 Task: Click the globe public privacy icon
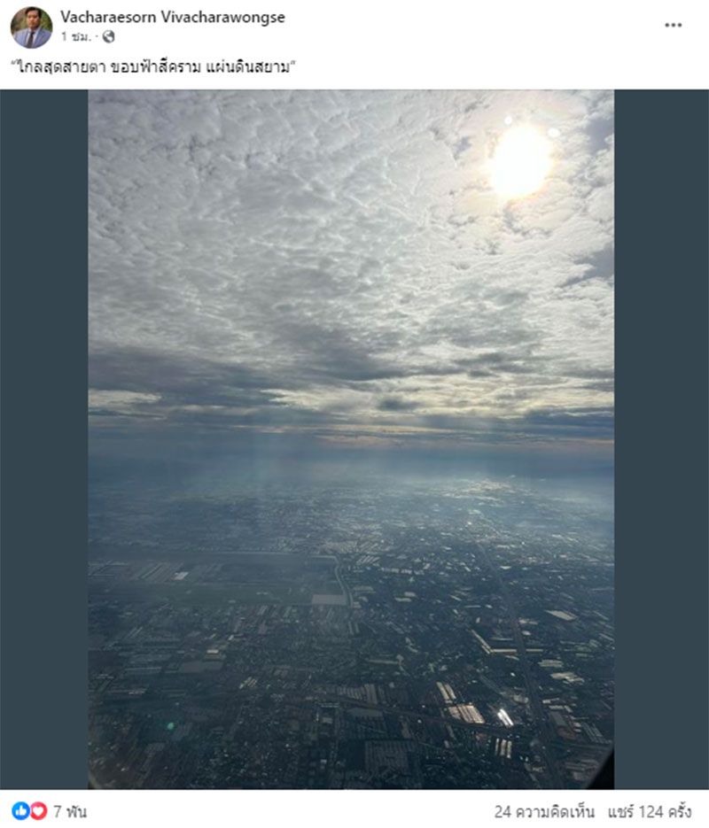pos(108,36)
